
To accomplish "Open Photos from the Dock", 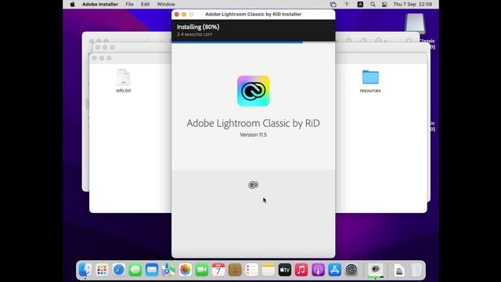I will pyautogui.click(x=185, y=270).
